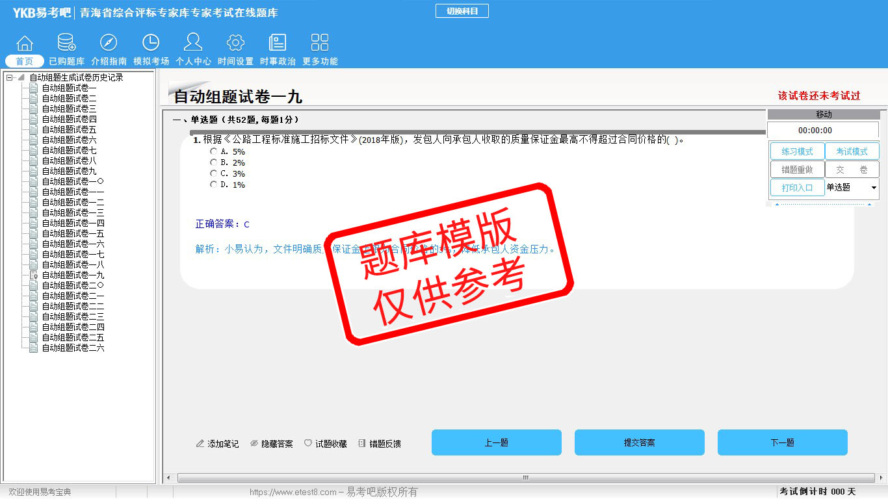This screenshot has height=499, width=888.
Task: Choose answer option C. 3%
Action: tap(214, 173)
